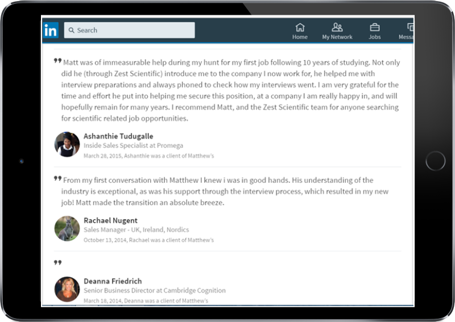The height and width of the screenshot is (322, 455).
Task: Click Sales Manager - UK, Ireland, Nordics
Action: pyautogui.click(x=136, y=230)
